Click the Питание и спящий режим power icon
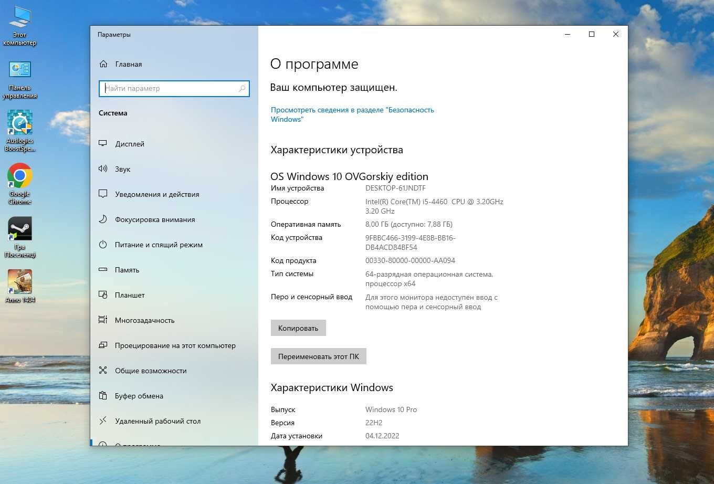This screenshot has width=714, height=484. click(103, 245)
